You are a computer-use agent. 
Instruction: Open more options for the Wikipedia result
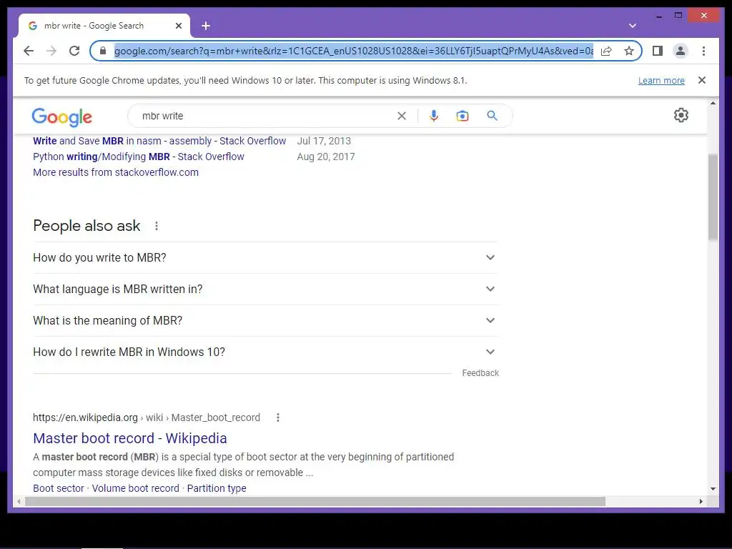pos(278,417)
